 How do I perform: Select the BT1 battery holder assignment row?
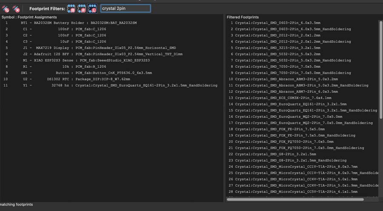tap(85, 23)
